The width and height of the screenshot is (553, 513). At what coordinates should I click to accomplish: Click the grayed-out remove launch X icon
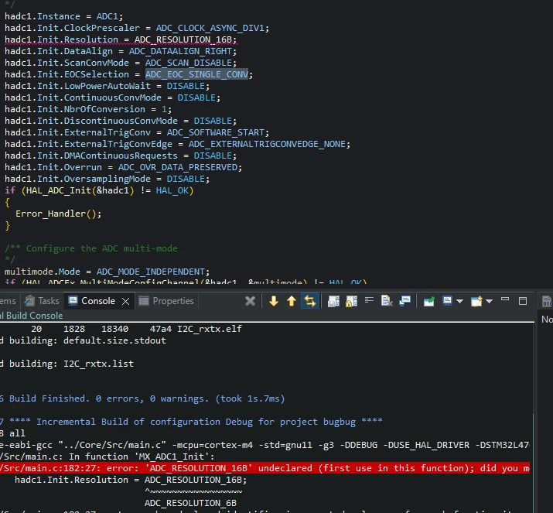tap(250, 301)
